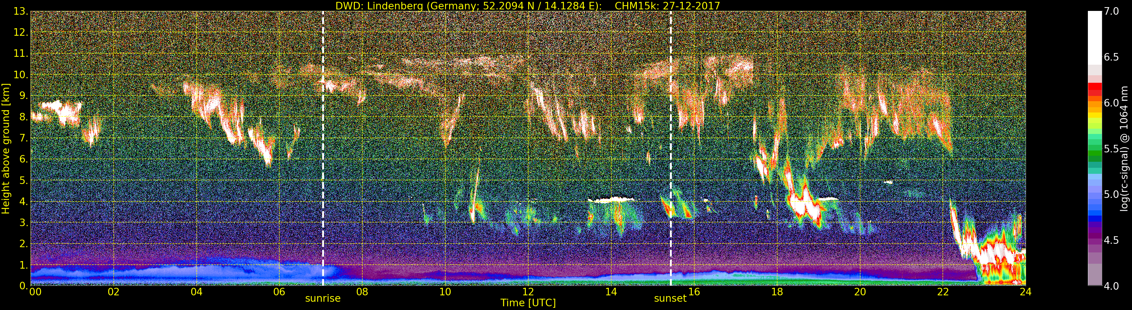Click the colorbar tick value '7.0'
The image size is (1132, 310).
pos(1111,11)
